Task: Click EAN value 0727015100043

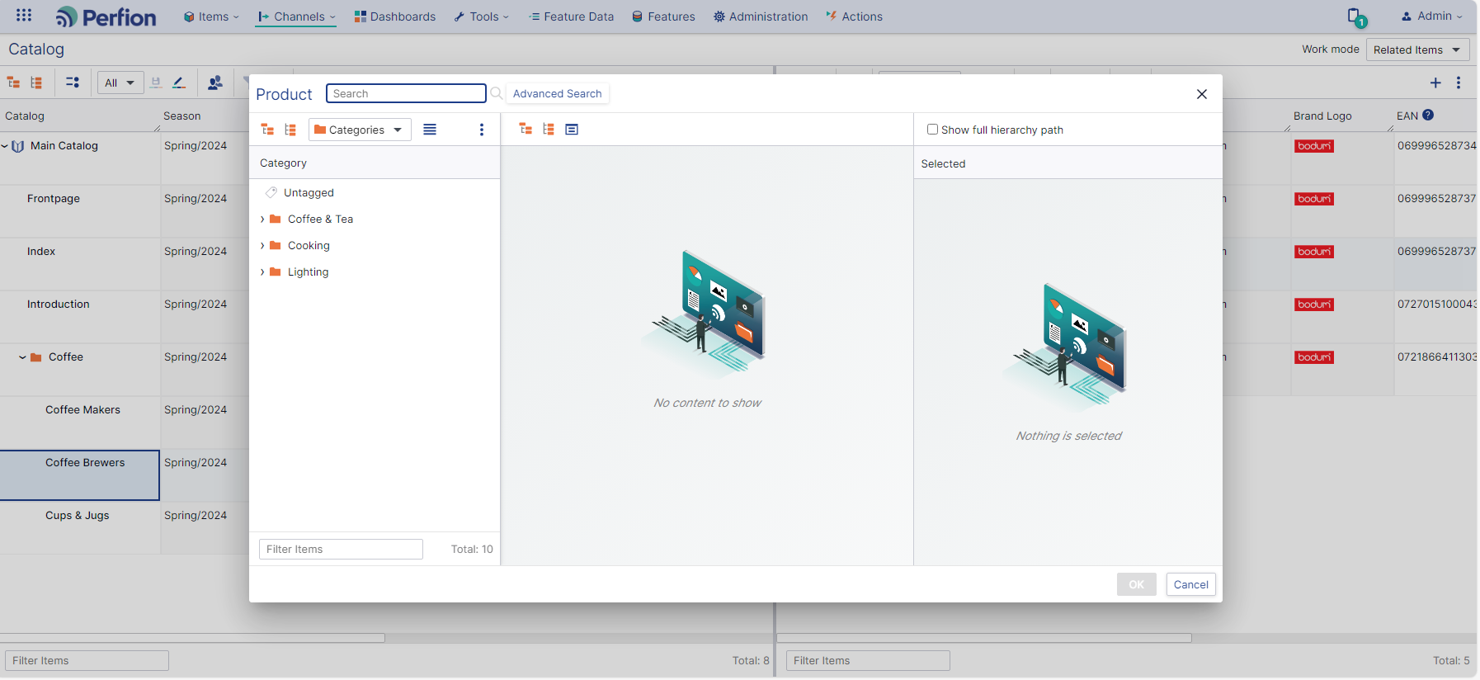Action: [x=1437, y=304]
